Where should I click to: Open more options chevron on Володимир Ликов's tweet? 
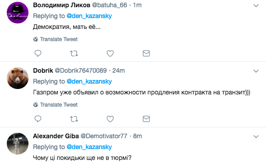(256, 5)
